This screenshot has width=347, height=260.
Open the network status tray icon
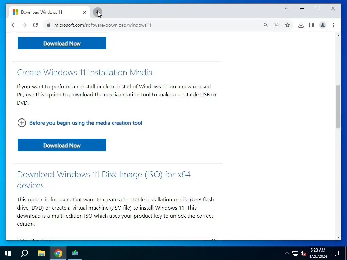pos(295,253)
